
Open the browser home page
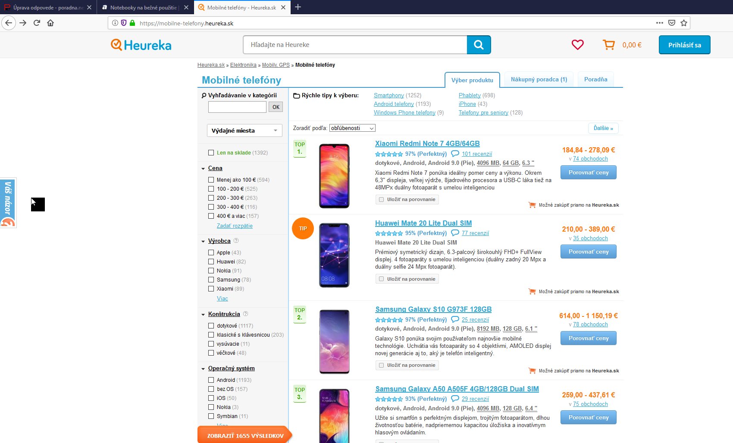(50, 23)
